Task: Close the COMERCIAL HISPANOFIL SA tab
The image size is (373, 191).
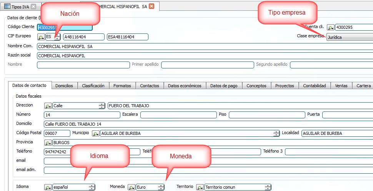Action: 152,7
